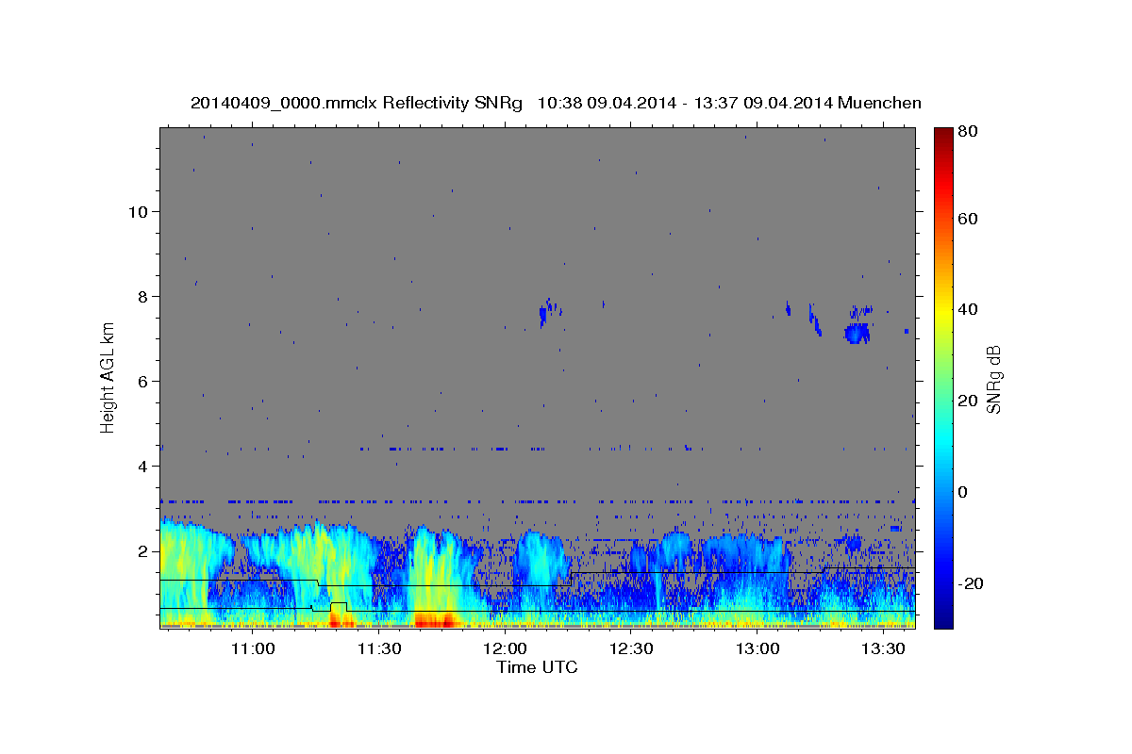Click the colorbar value 60

[x=967, y=219]
